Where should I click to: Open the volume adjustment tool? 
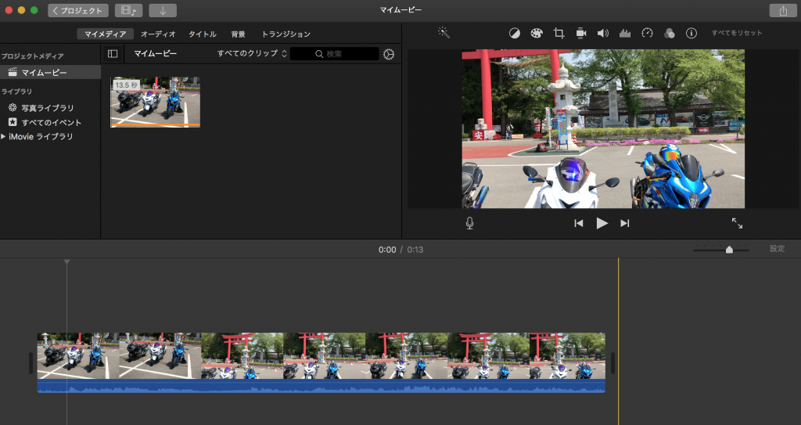point(603,33)
